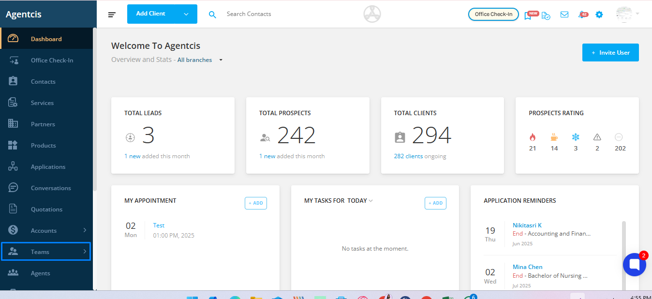Click the Agentcis logo text
Viewport: 652px width, 299px height.
pyautogui.click(x=24, y=15)
